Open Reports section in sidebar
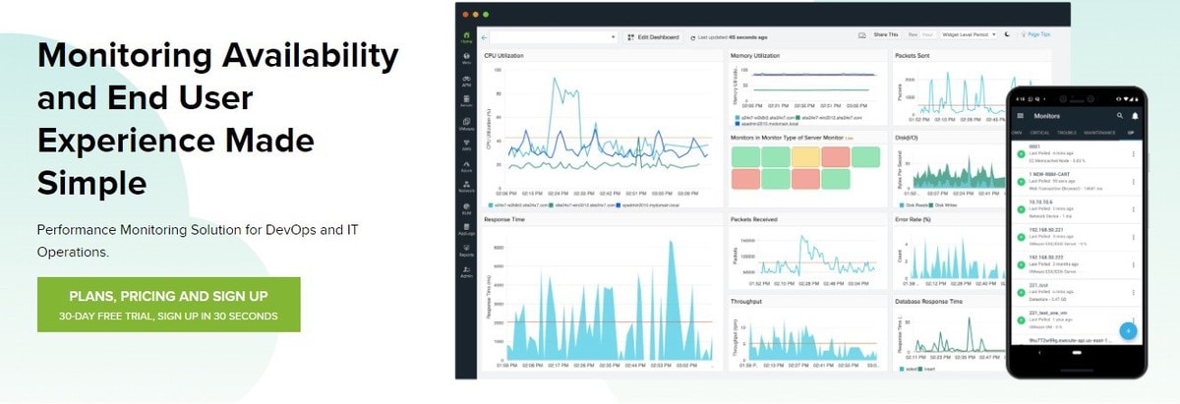 pos(466,252)
